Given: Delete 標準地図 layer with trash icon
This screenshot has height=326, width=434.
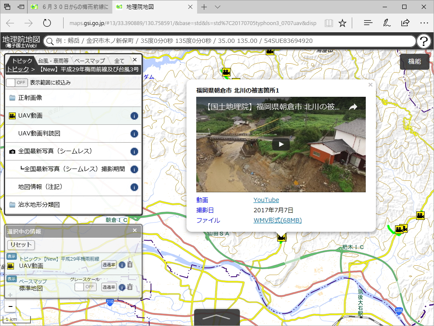Looking at the screenshot, I should click(x=130, y=287).
